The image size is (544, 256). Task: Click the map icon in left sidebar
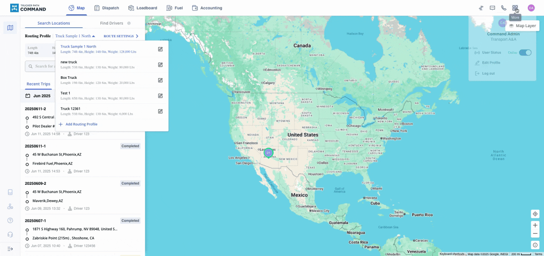[x=10, y=28]
